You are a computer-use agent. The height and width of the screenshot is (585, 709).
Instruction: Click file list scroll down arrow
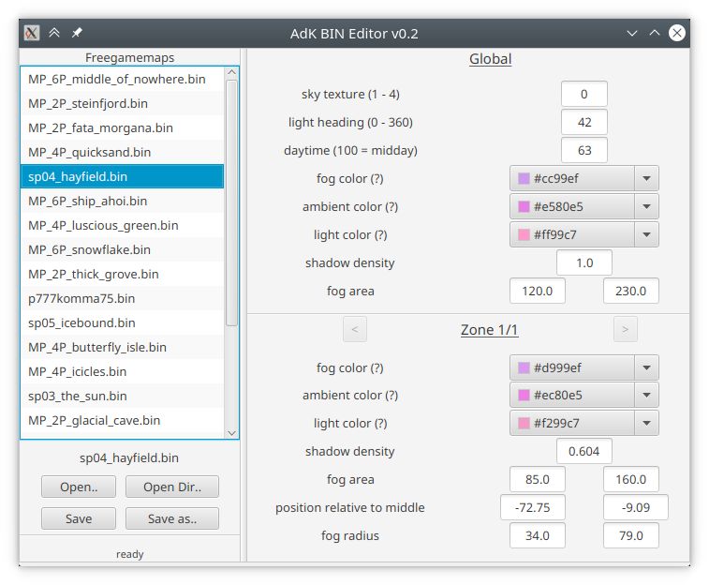click(x=231, y=433)
